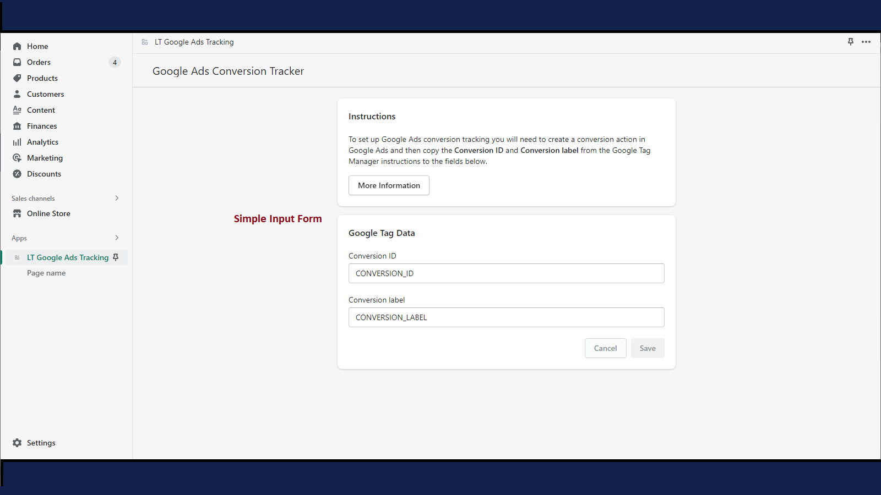Click the Apps section label
Viewport: 881px width, 495px height.
tap(19, 238)
